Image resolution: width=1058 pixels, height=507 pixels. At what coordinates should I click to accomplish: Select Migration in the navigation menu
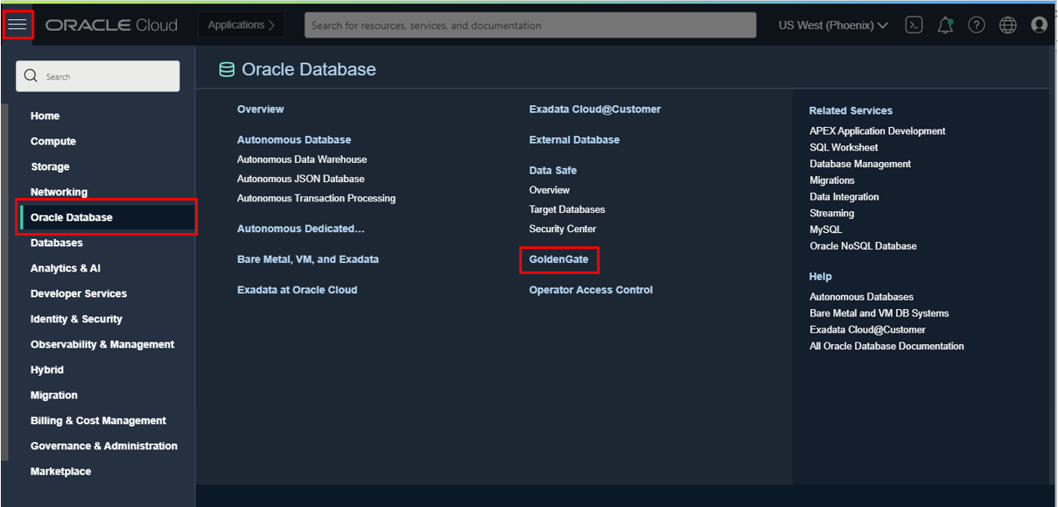(54, 395)
